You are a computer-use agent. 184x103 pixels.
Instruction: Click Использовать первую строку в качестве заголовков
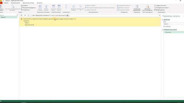pos(99,8)
